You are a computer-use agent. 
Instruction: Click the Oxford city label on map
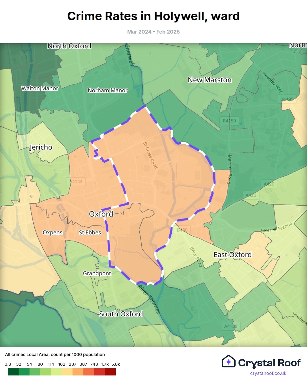point(101,214)
